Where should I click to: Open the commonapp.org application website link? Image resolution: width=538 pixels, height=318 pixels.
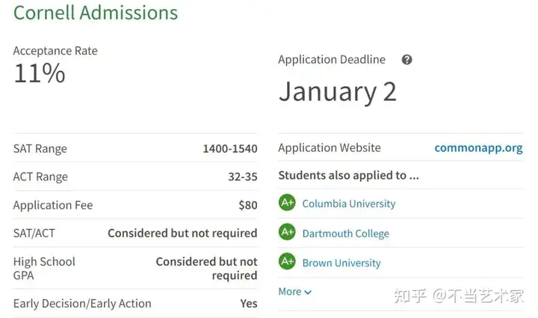click(478, 148)
